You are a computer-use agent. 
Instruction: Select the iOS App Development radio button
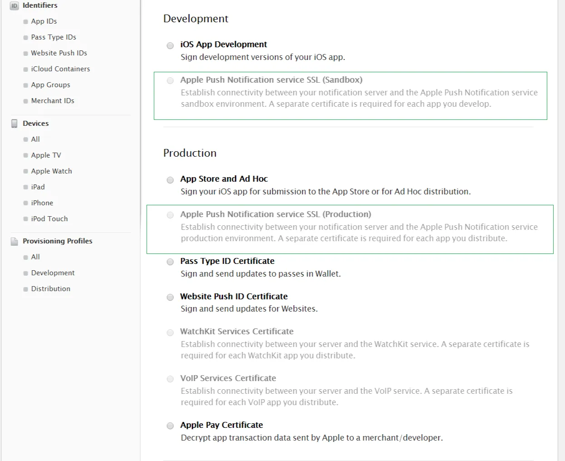(x=170, y=45)
